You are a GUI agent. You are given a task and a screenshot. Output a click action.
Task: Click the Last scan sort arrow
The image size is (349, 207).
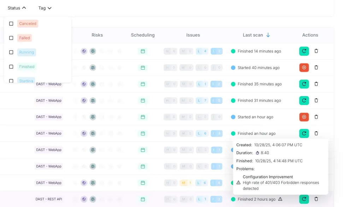click(268, 35)
